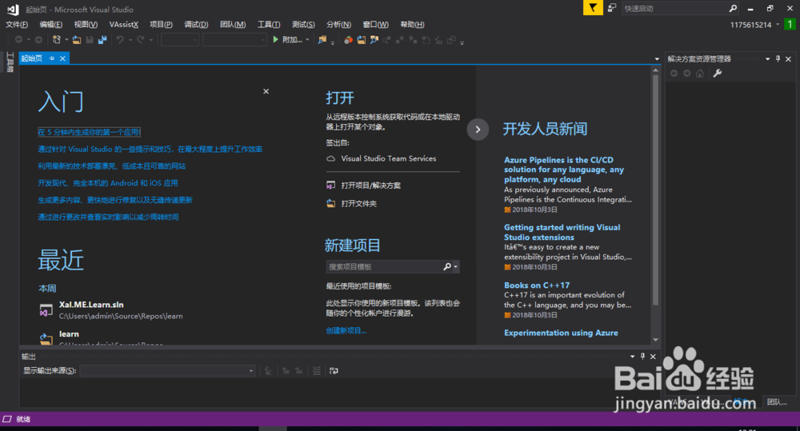
Task: Open Azure Pipelines CI/CD news headline
Action: point(564,170)
